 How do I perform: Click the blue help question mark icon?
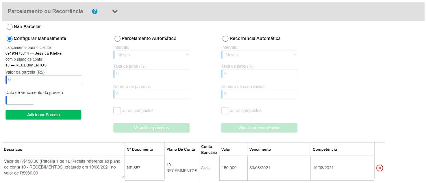pyautogui.click(x=95, y=11)
